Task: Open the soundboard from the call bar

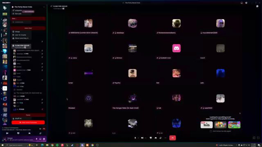Action: tap(160, 138)
